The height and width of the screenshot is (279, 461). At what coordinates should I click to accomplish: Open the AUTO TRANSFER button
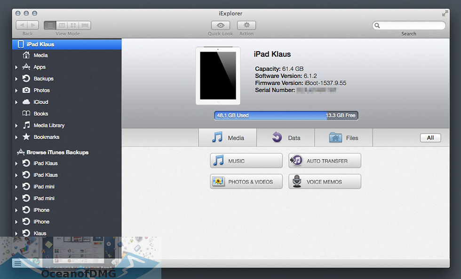(x=325, y=161)
